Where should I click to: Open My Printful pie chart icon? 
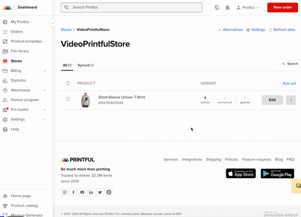pyautogui.click(x=5, y=22)
